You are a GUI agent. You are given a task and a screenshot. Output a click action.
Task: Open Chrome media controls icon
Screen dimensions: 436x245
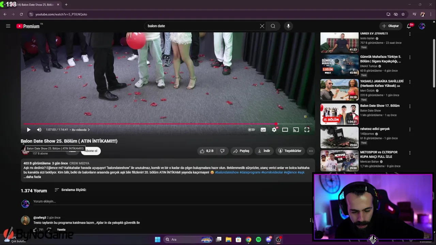tap(414, 14)
